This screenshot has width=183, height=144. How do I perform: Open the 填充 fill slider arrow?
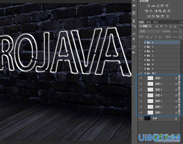[181, 37]
